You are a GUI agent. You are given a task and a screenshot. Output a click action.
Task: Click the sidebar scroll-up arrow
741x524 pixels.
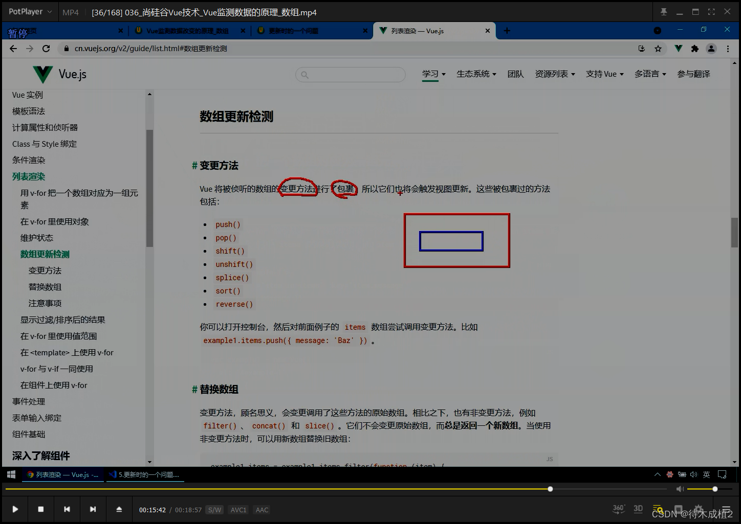(149, 94)
